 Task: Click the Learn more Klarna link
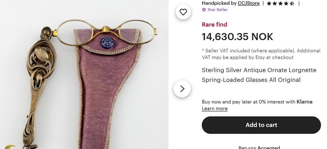(x=215, y=109)
